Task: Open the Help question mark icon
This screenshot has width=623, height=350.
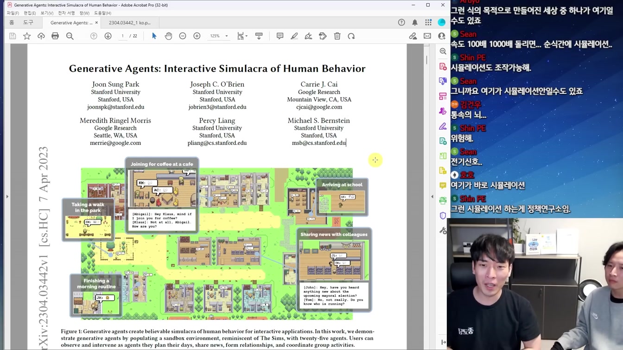Action: tap(401, 22)
